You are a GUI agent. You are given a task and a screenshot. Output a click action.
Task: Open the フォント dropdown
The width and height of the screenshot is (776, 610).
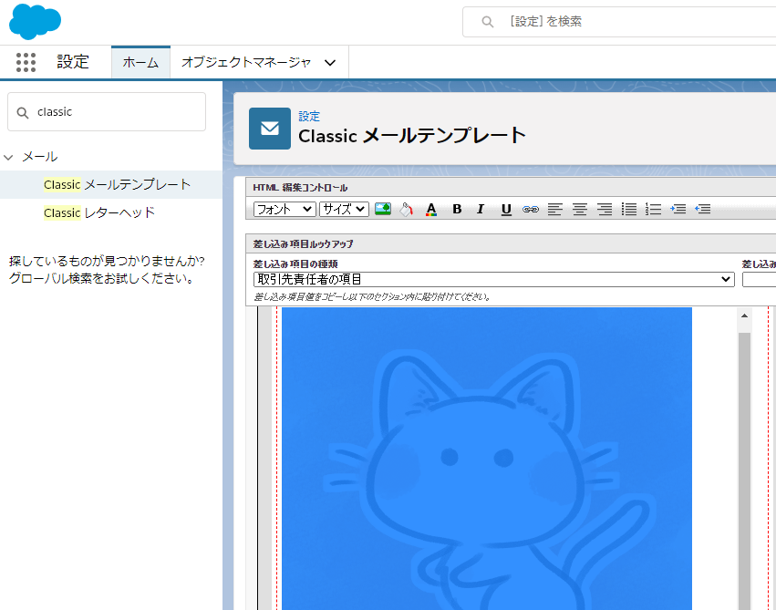click(x=285, y=209)
